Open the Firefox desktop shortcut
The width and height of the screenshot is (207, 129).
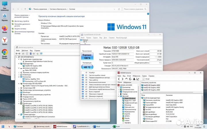pos(5,29)
